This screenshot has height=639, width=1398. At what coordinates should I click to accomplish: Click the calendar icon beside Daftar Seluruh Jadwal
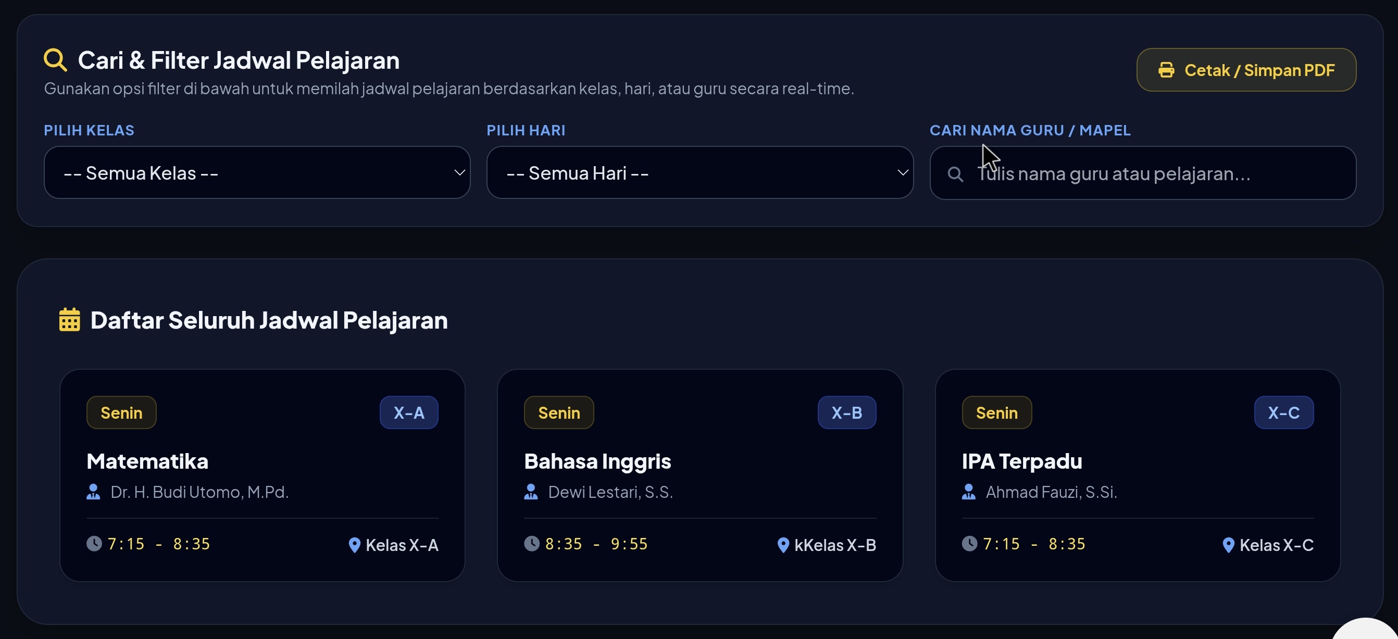coord(69,320)
